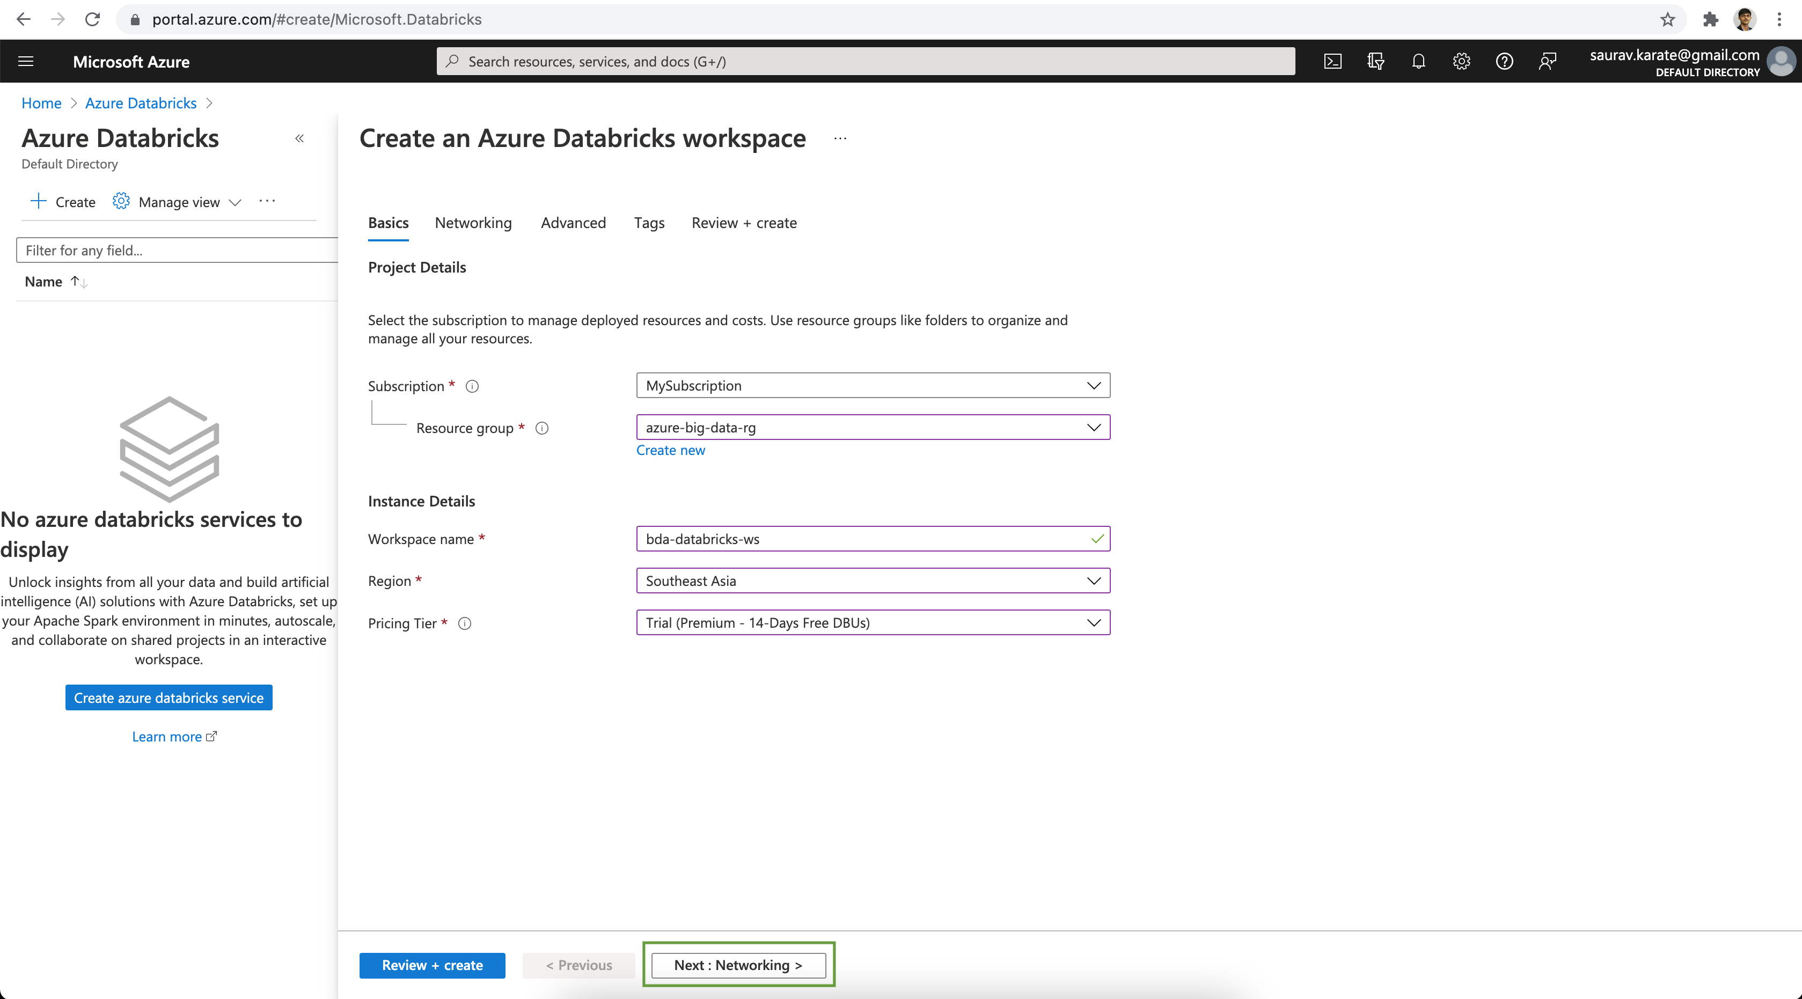Sort list by Name column arrows
The height and width of the screenshot is (999, 1802).
[x=79, y=282]
